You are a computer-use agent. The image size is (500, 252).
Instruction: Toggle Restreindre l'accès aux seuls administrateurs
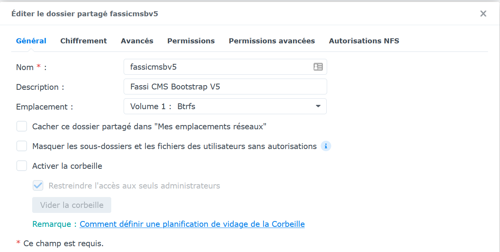38,186
